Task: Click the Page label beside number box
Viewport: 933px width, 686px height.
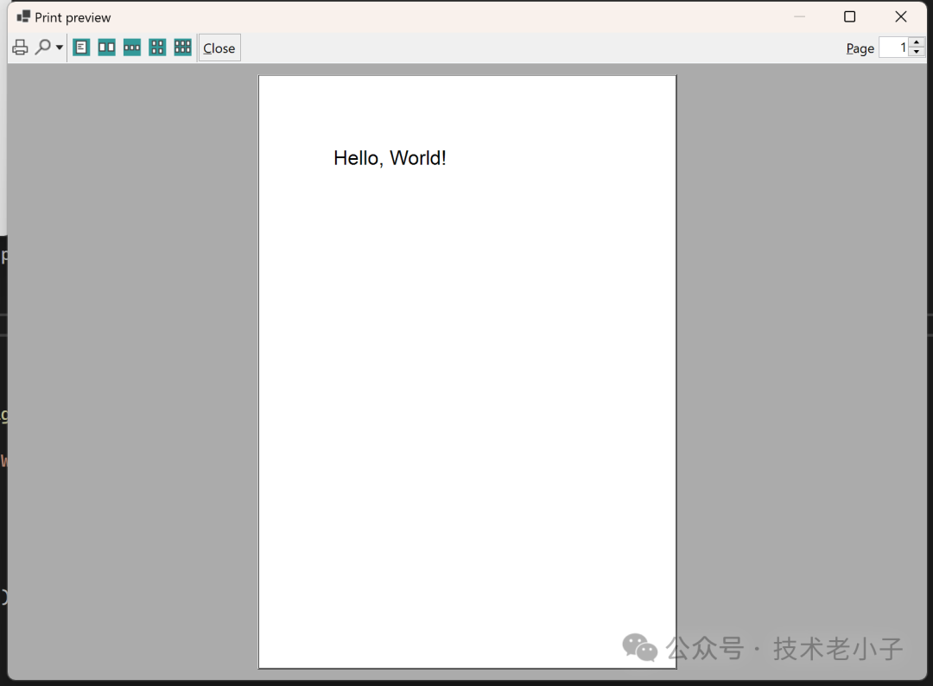Action: (860, 48)
